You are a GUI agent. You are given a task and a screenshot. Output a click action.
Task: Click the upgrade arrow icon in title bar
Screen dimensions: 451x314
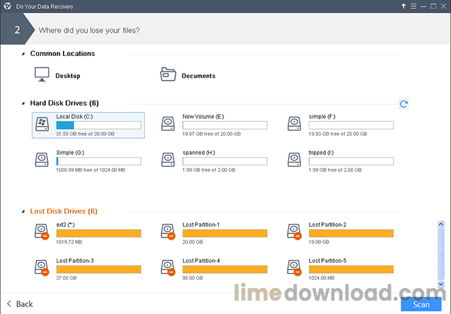point(404,6)
